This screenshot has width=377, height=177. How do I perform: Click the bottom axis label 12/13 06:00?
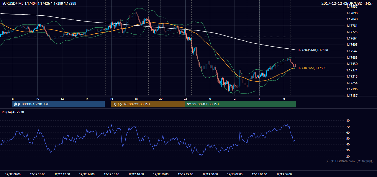tap(284, 174)
